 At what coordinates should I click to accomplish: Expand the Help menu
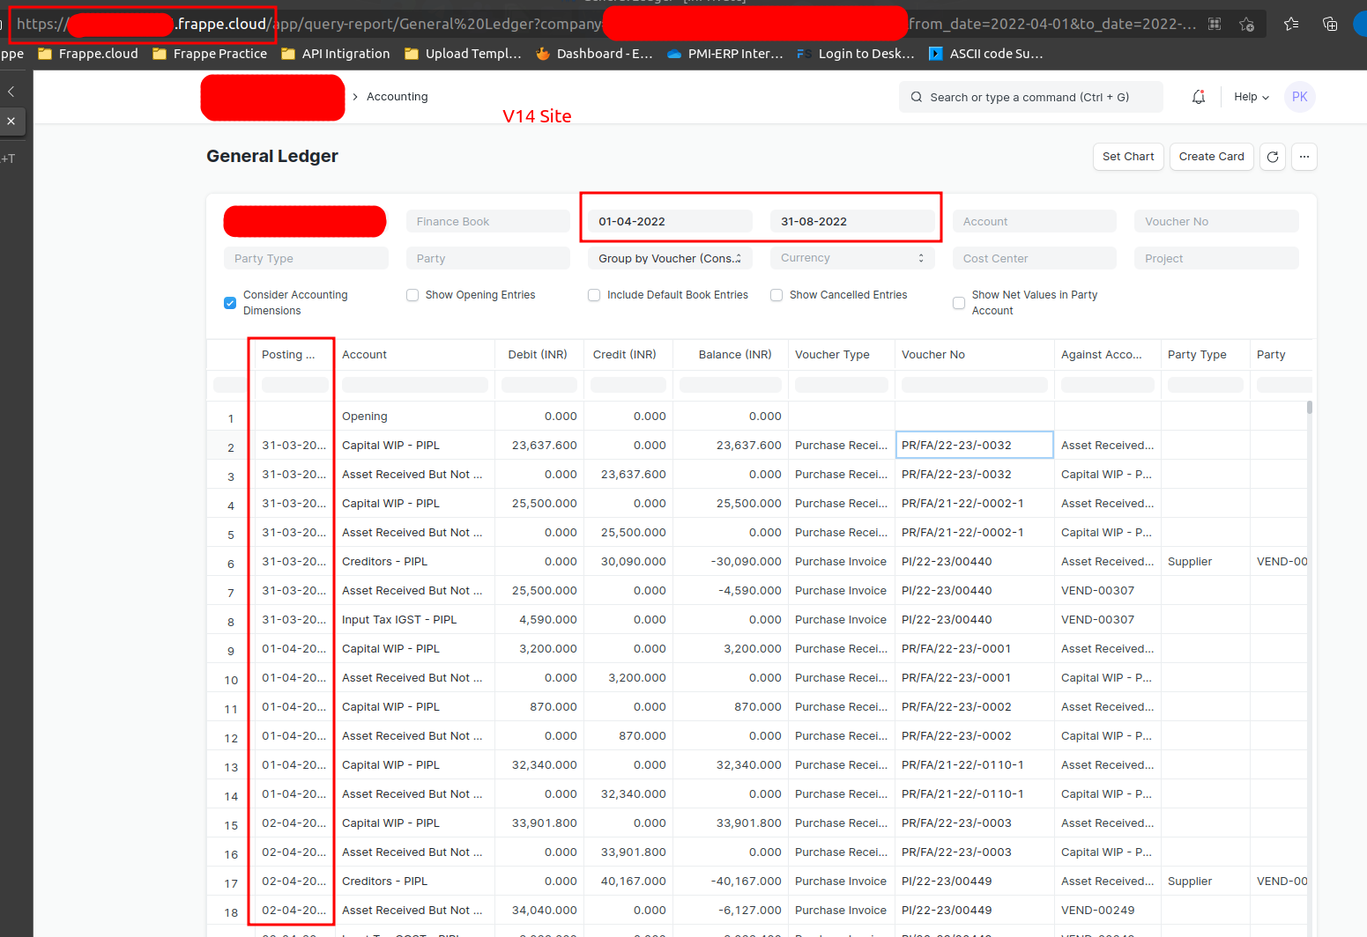pyautogui.click(x=1251, y=97)
